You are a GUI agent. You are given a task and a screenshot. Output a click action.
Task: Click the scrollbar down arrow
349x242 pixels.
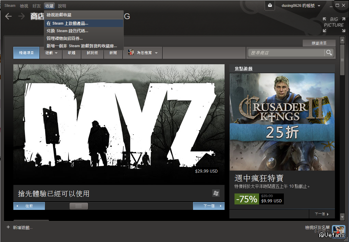342,216
